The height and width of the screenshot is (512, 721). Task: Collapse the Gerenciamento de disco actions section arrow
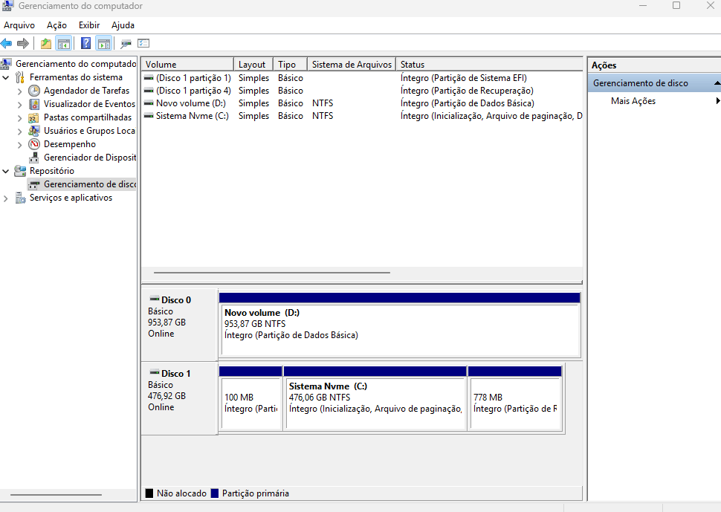(x=717, y=83)
